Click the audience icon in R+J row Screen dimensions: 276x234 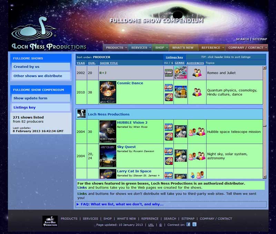click(x=197, y=73)
